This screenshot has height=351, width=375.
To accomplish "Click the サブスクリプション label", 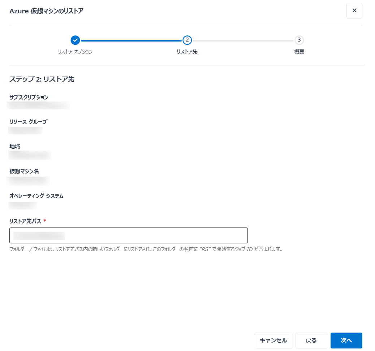I will click(x=29, y=97).
